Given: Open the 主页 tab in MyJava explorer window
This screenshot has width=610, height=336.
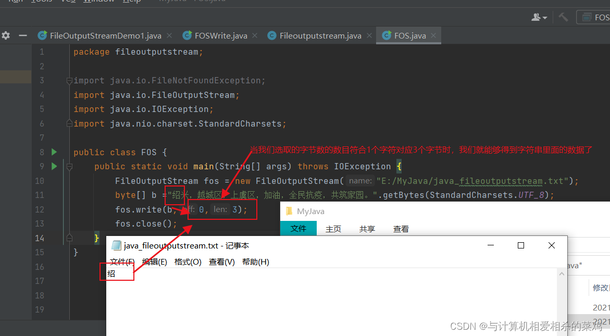Looking at the screenshot, I should click(x=333, y=229).
